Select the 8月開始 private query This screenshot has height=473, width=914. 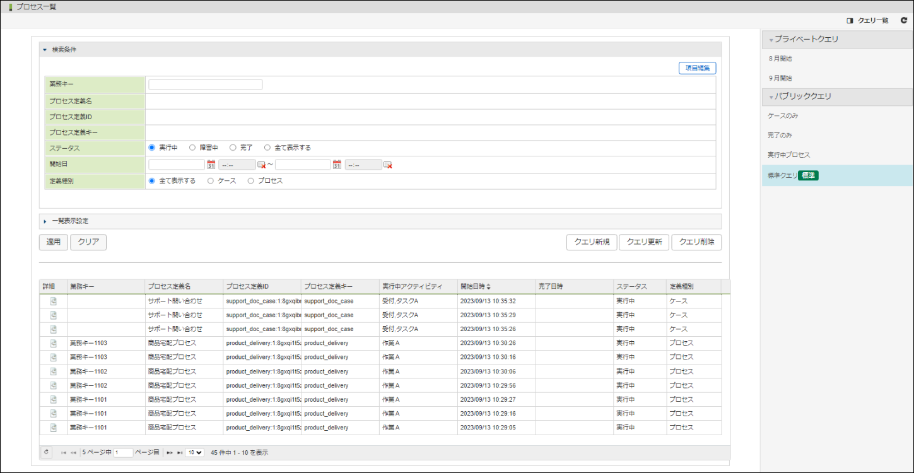780,59
